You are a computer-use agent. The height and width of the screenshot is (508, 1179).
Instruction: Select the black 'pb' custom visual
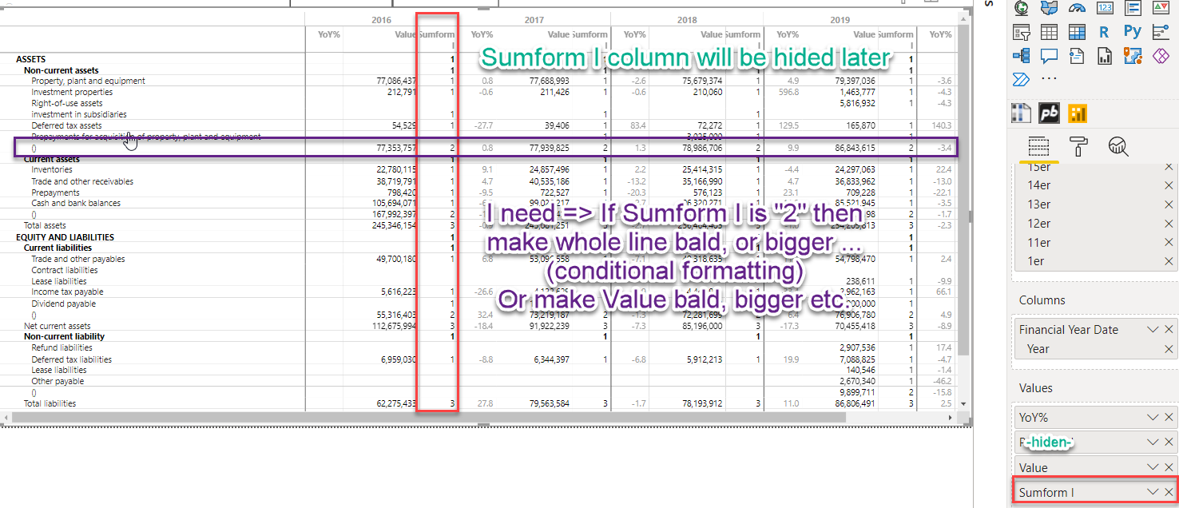coord(1050,113)
